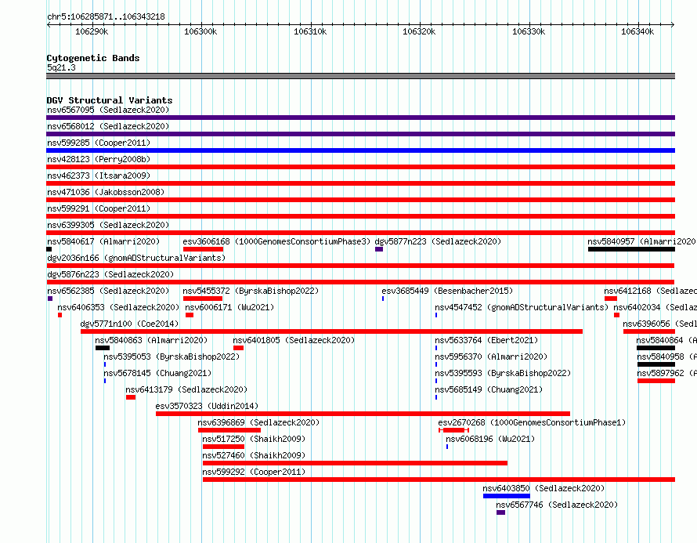Open dgv2036n166 (gnomADStructuralVariants) entry

pos(136,258)
